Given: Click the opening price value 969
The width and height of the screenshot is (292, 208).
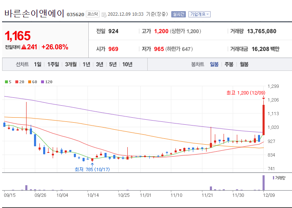Looking at the screenshot, I should [x=113, y=49].
